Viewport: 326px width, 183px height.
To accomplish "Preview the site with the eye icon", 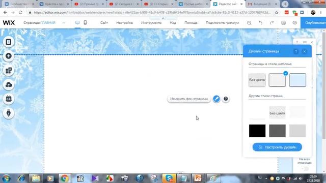I will click(295, 23).
